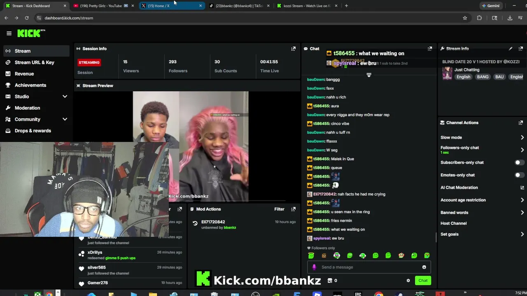The width and height of the screenshot is (527, 296).
Task: Switch to Pretty Girlz YouTube tab
Action: click(x=103, y=6)
